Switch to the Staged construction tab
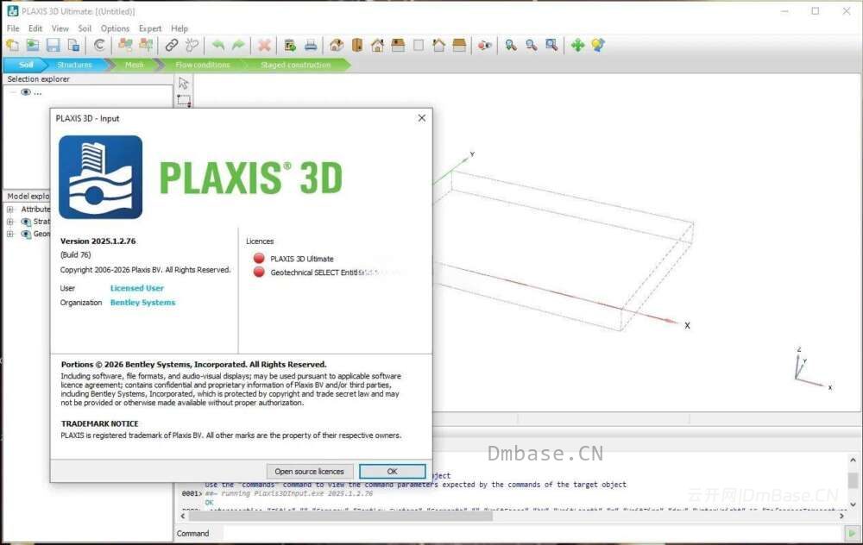863x545 pixels. click(295, 65)
